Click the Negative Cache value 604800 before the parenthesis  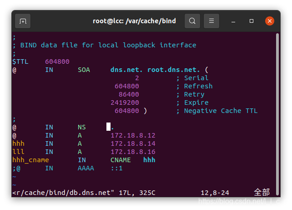[127, 111]
